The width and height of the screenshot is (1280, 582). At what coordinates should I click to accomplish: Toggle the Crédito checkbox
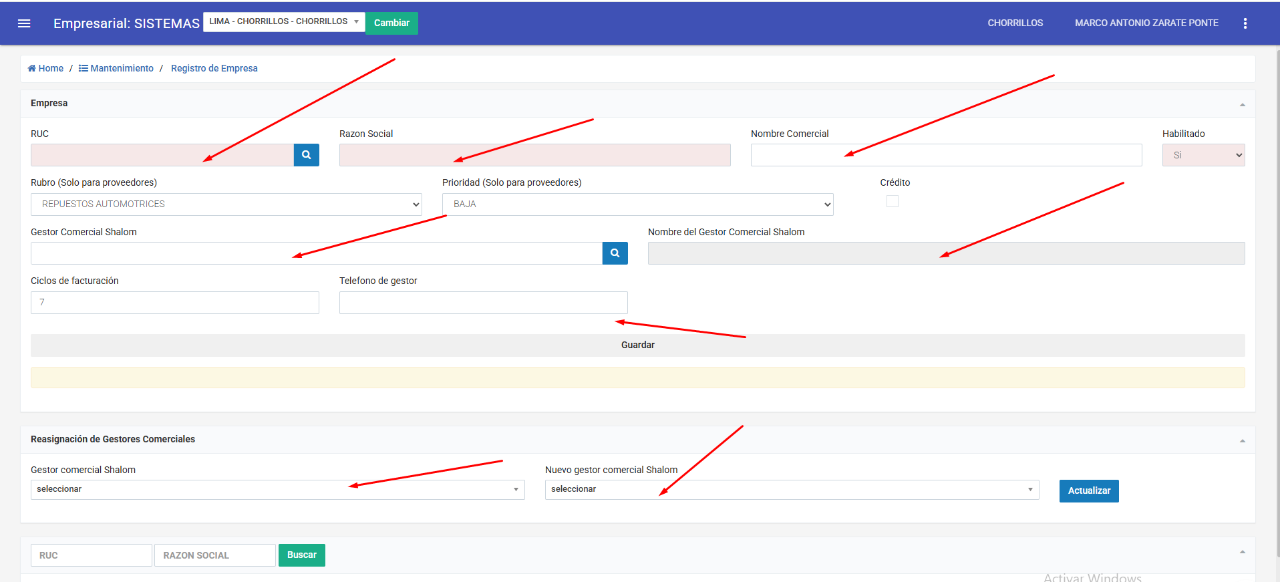coord(892,201)
